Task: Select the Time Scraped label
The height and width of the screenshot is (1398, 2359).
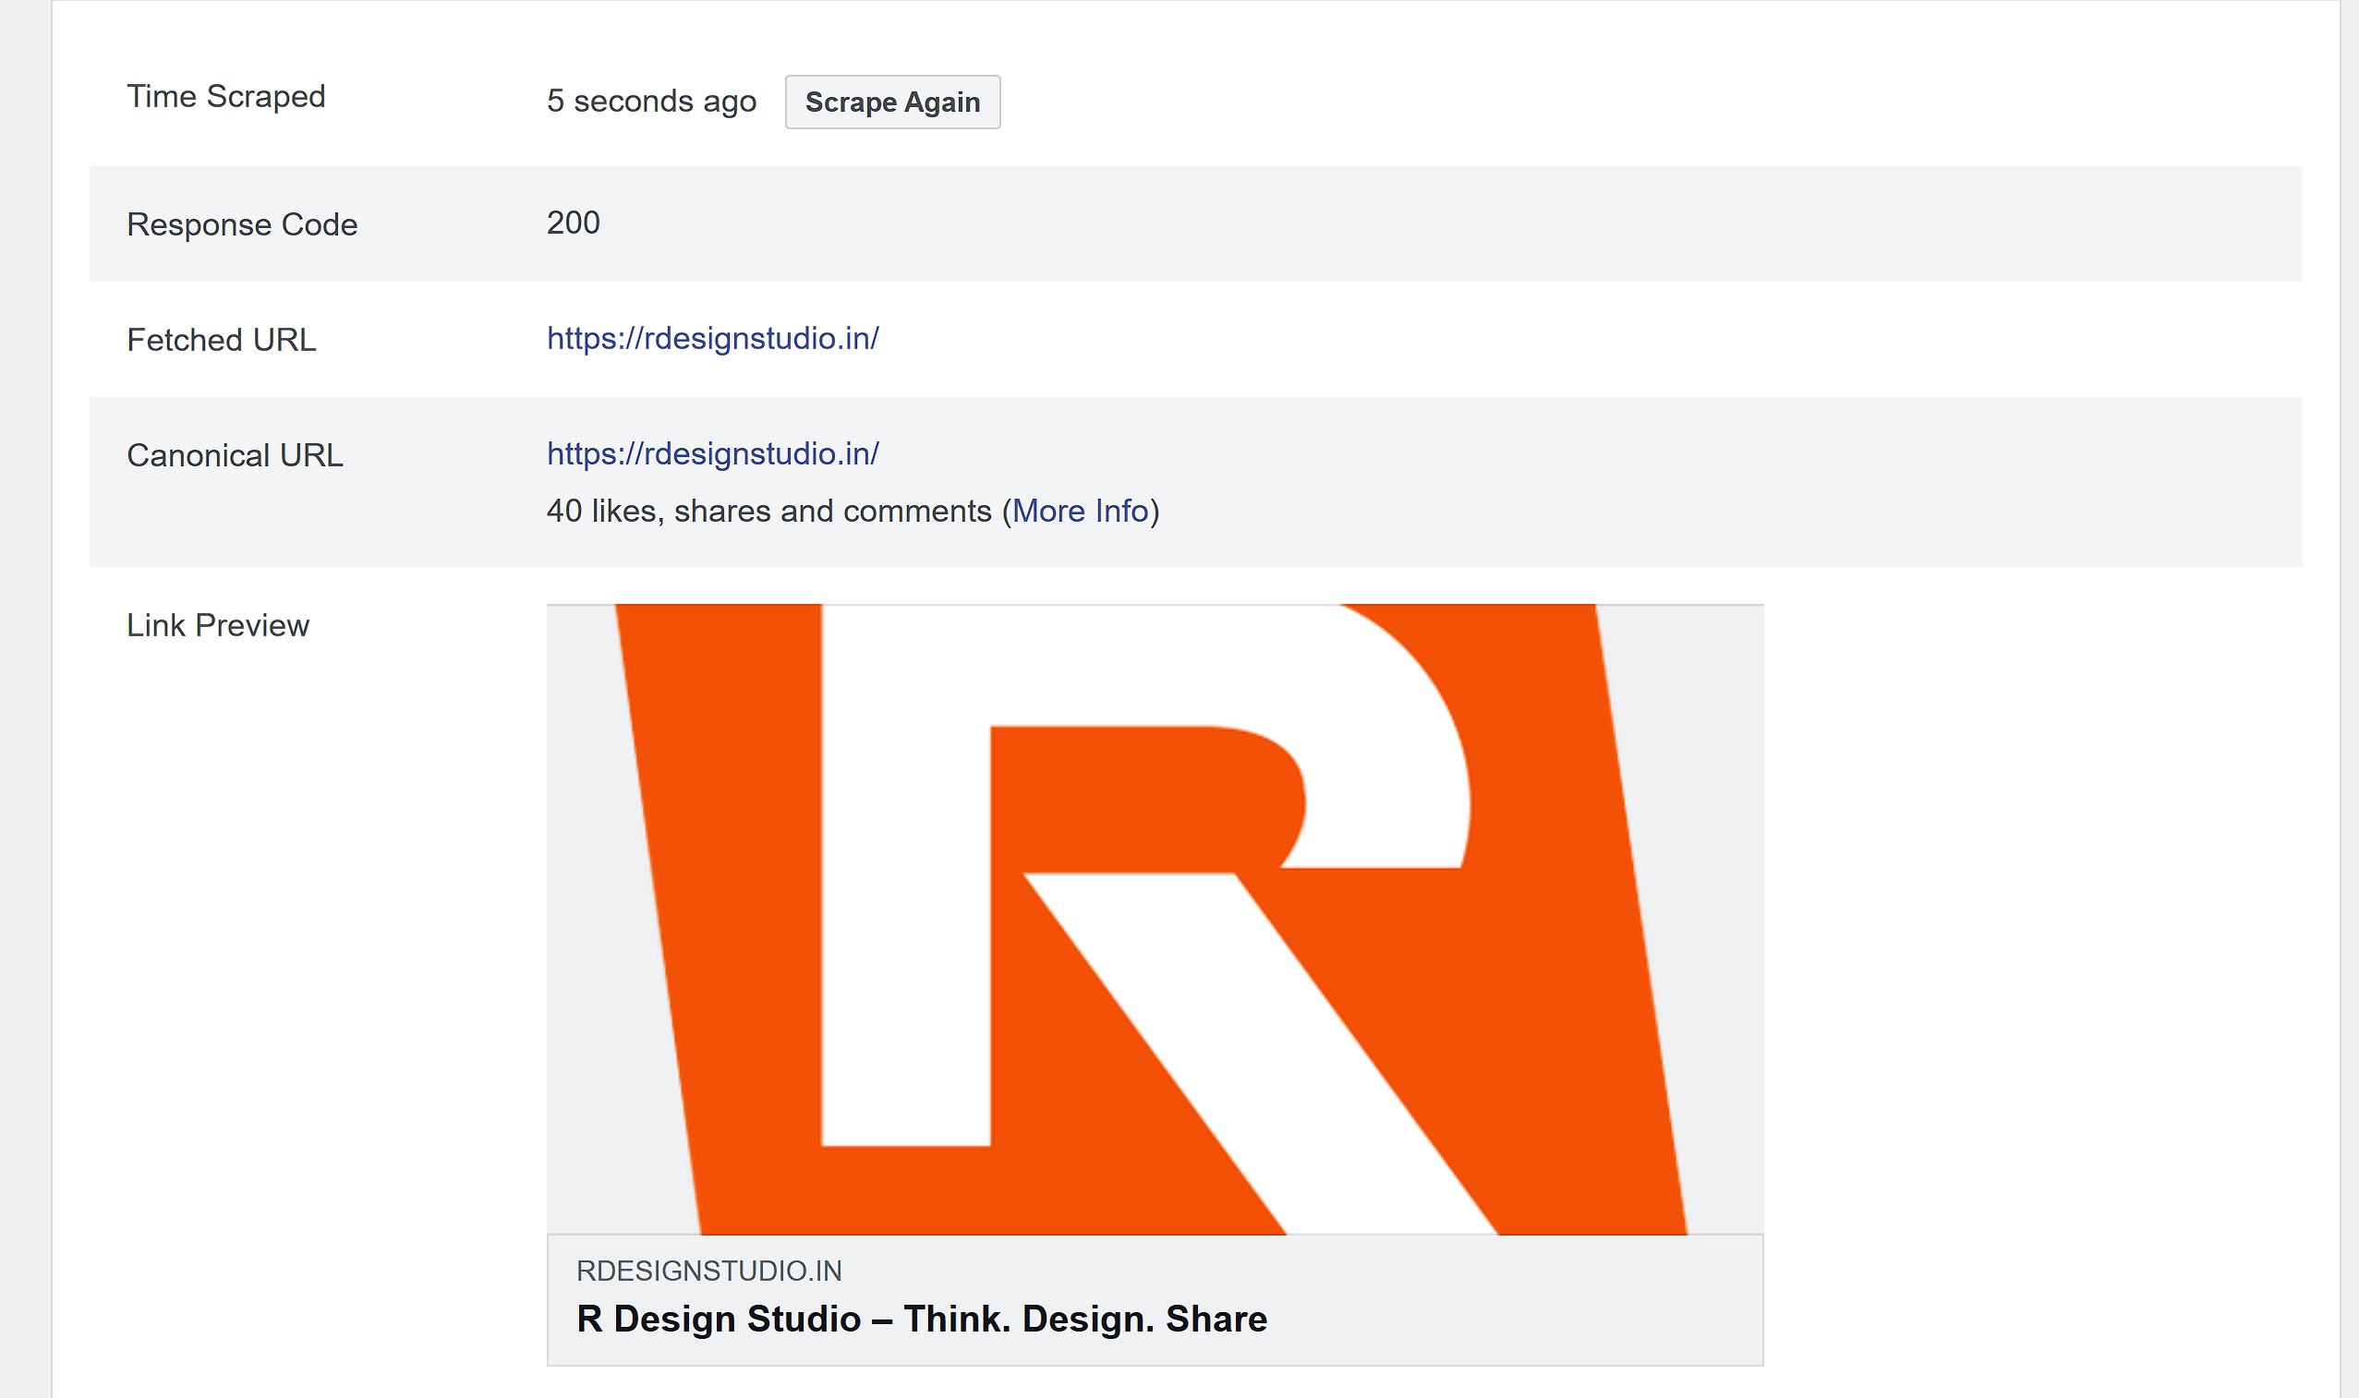Action: coord(226,96)
